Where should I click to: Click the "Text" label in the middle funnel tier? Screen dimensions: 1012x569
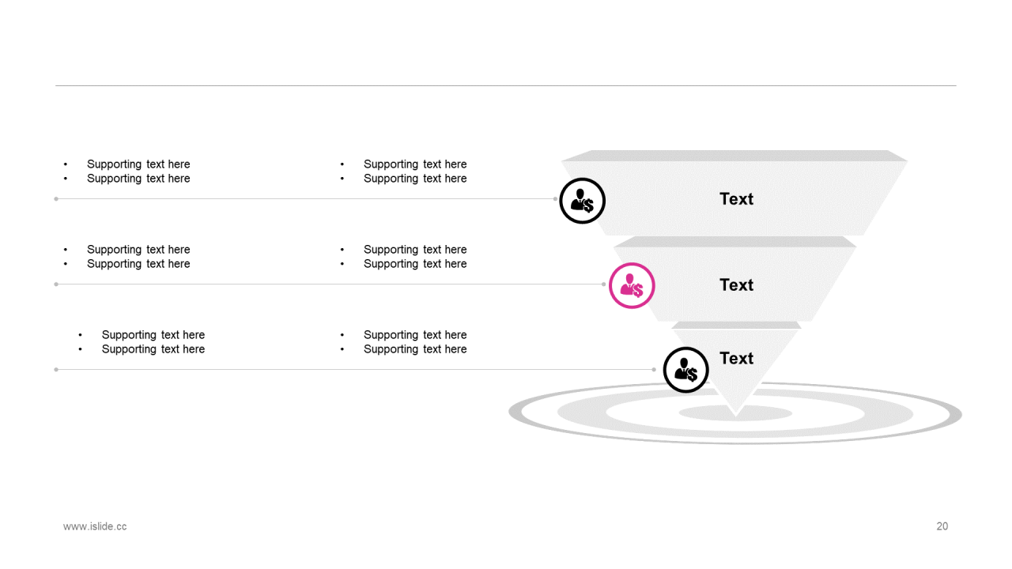click(736, 285)
